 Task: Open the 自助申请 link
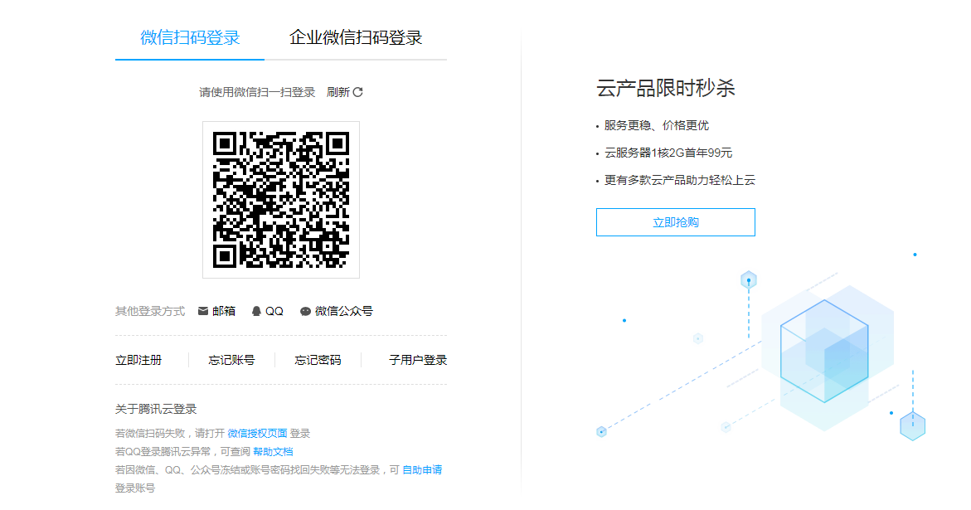click(422, 469)
